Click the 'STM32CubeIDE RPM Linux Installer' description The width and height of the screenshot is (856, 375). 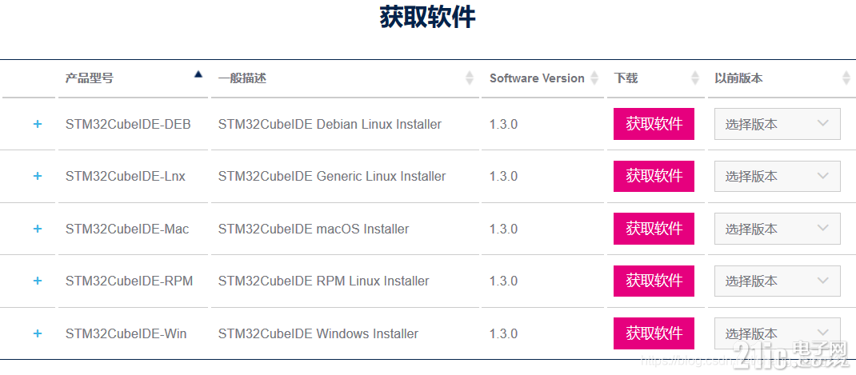click(324, 281)
